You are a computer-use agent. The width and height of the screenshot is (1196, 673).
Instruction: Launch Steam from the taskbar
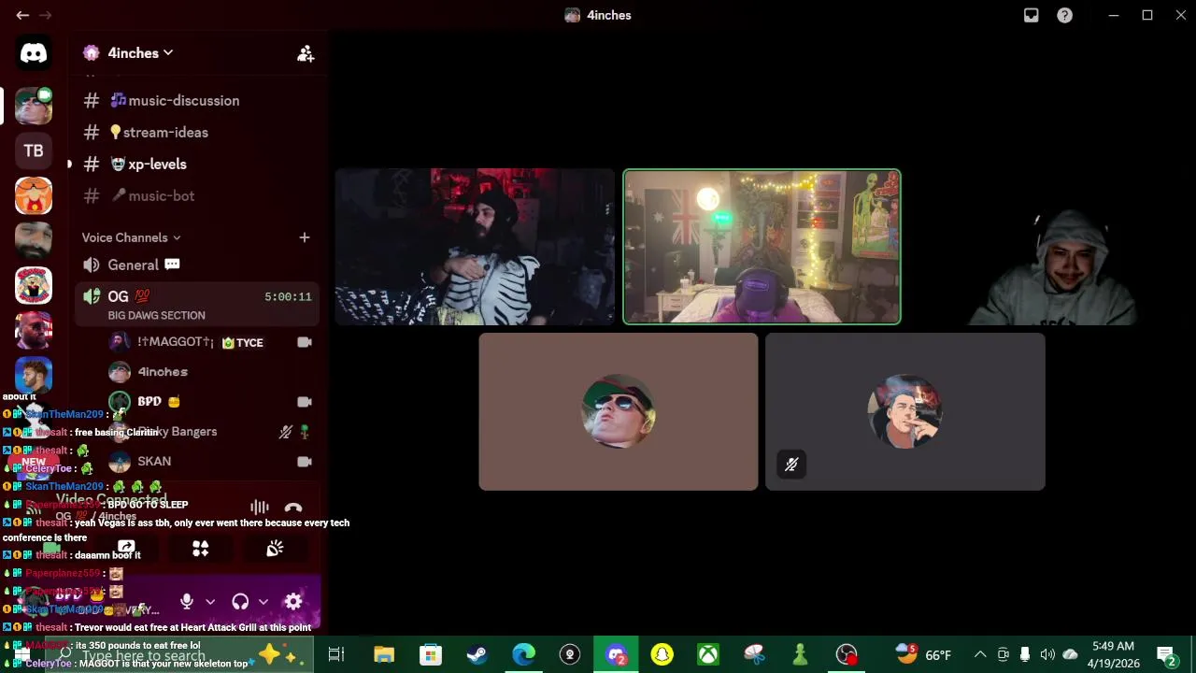(x=477, y=654)
